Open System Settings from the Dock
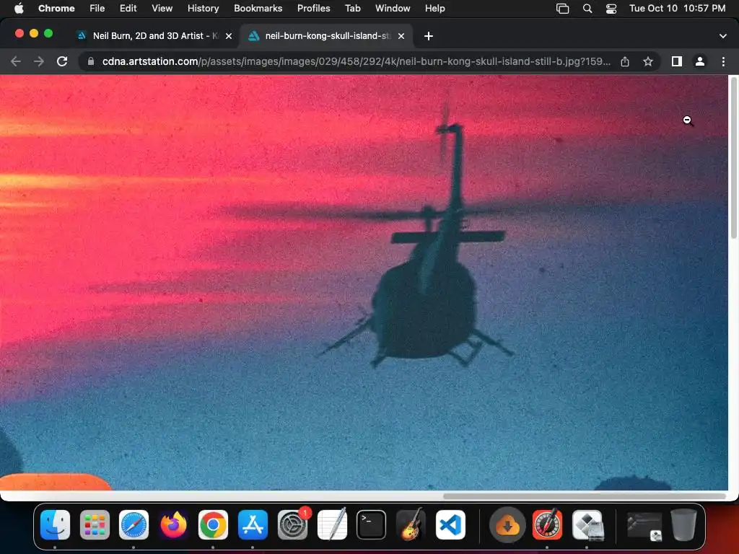This screenshot has height=554, width=739. (293, 525)
